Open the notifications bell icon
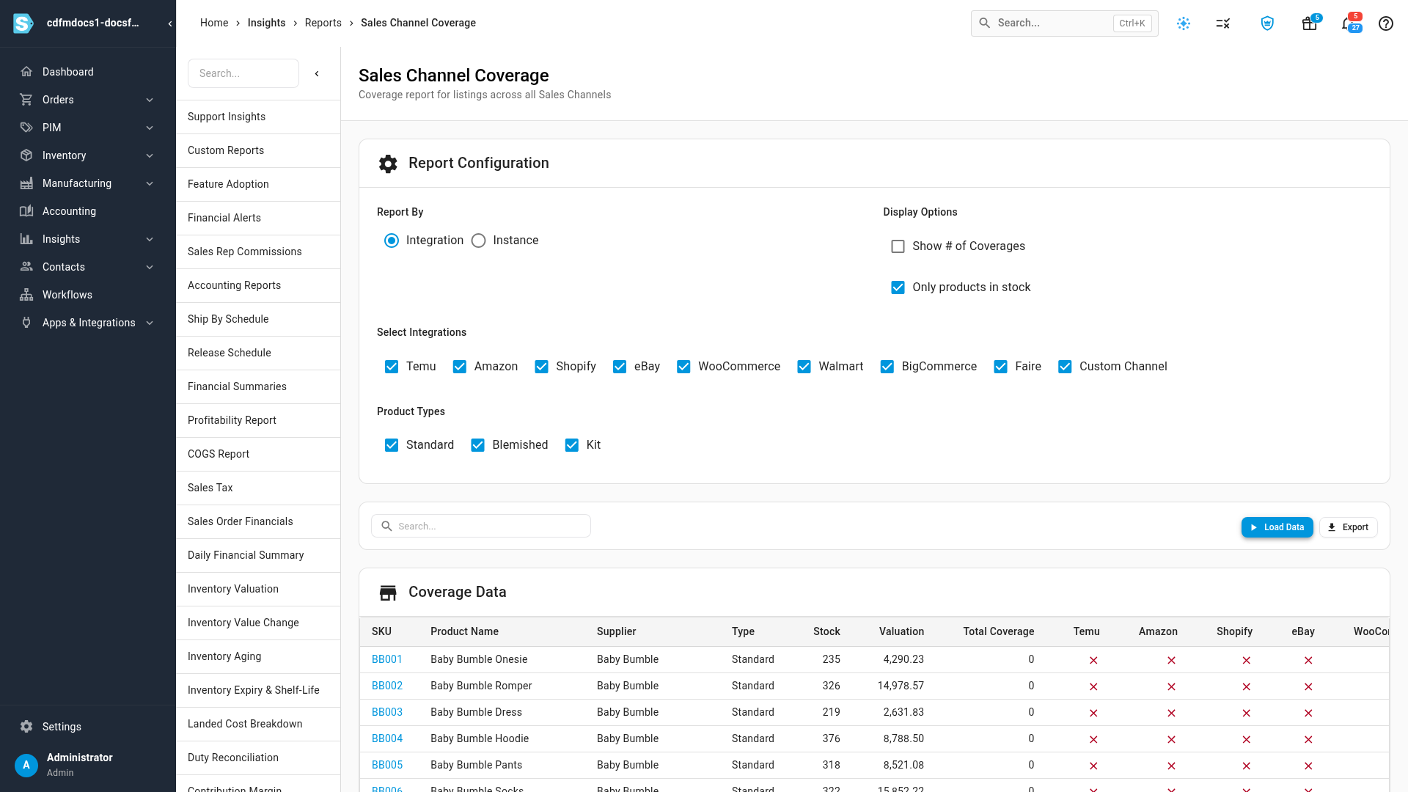The height and width of the screenshot is (792, 1408). [1348, 23]
